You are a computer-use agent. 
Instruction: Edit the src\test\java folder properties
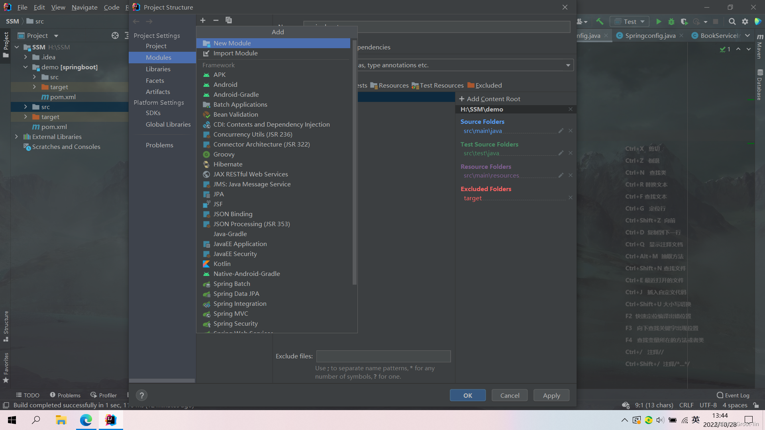click(x=561, y=153)
